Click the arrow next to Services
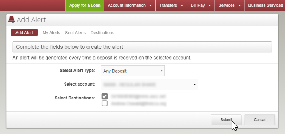This screenshot has height=134, width=285. point(240,6)
